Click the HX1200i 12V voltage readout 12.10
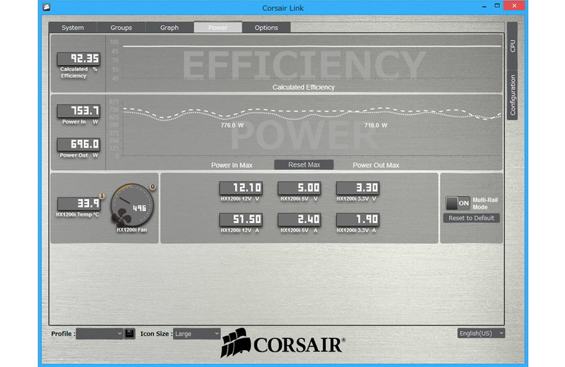Image resolution: width=565 pixels, height=367 pixels. (x=241, y=188)
